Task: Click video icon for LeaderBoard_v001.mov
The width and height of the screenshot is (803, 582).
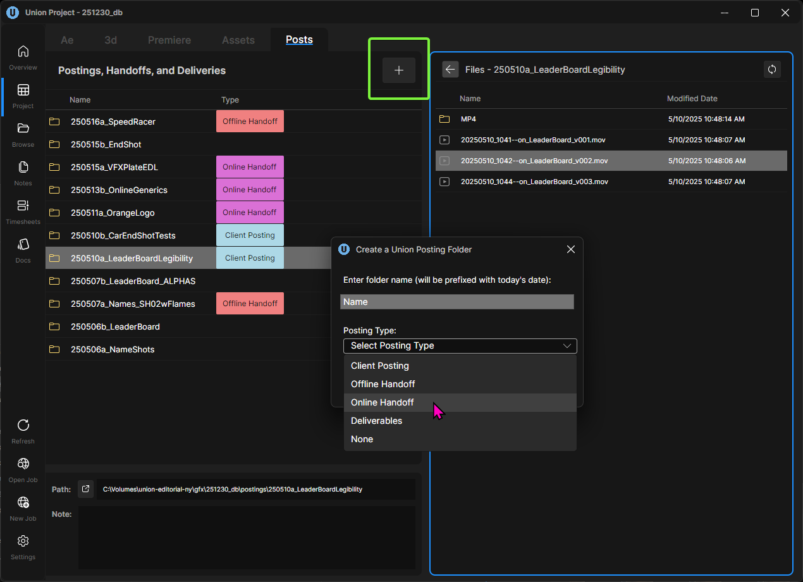Action: tap(444, 140)
